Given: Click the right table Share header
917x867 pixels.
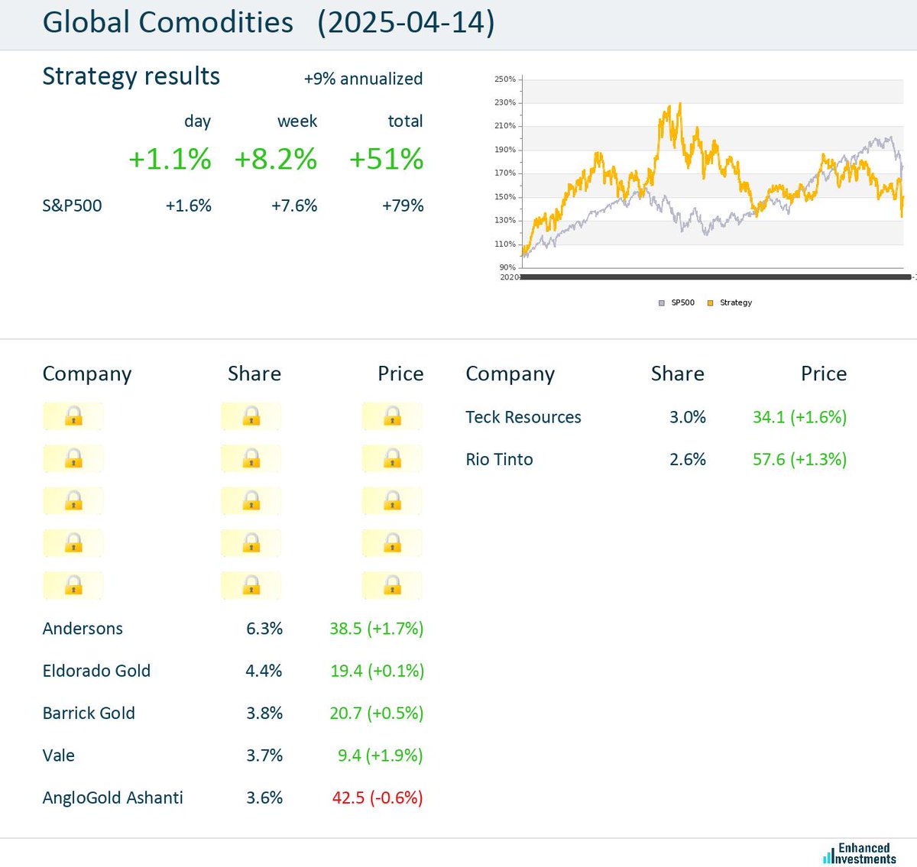Looking at the screenshot, I should (x=678, y=374).
